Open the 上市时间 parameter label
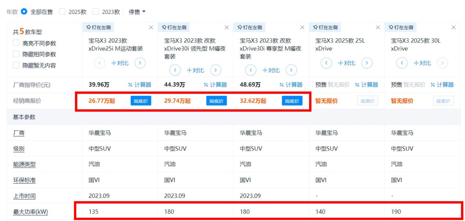 tap(24, 196)
